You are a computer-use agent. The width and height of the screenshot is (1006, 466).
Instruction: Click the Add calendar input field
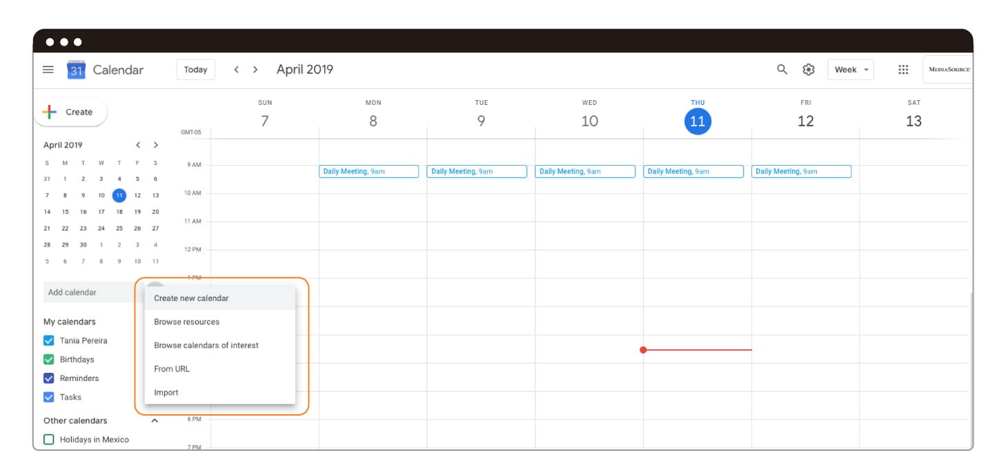90,293
